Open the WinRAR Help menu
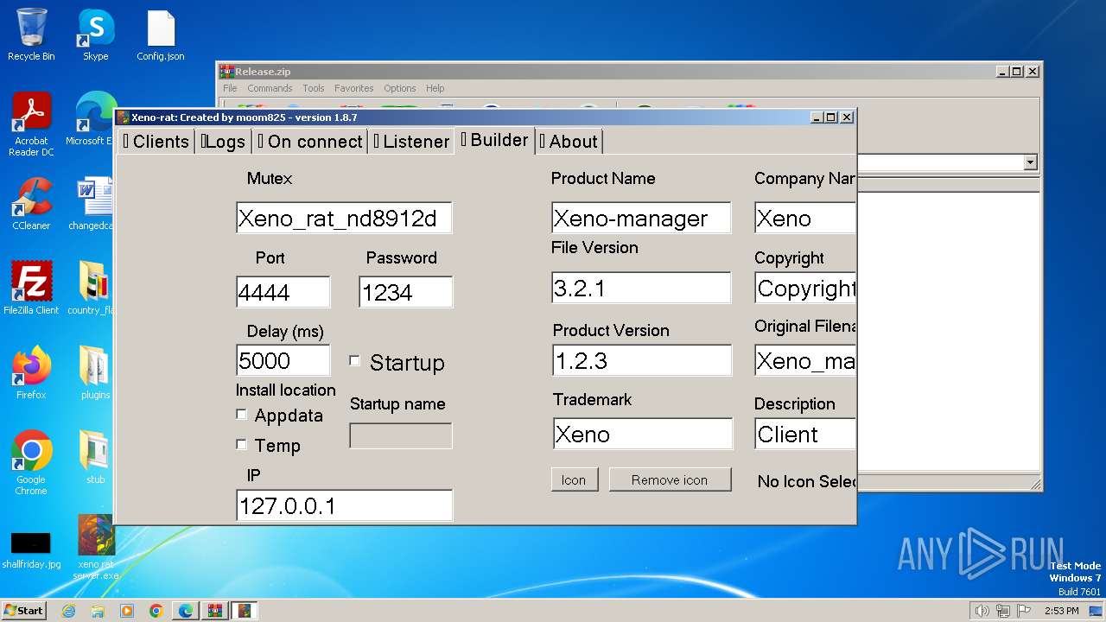The width and height of the screenshot is (1106, 622). point(435,88)
